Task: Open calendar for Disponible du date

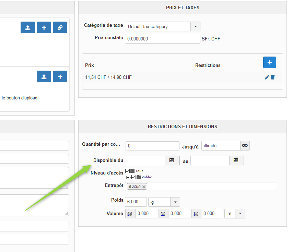Action: click(x=172, y=160)
